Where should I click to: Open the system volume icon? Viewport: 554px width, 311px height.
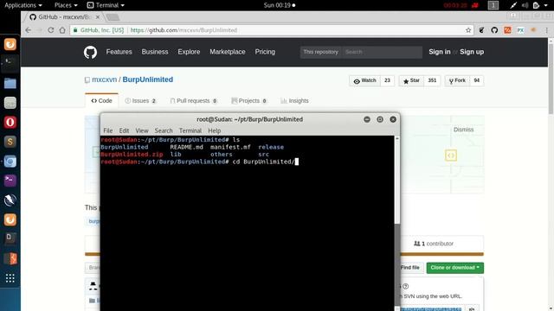[525, 5]
